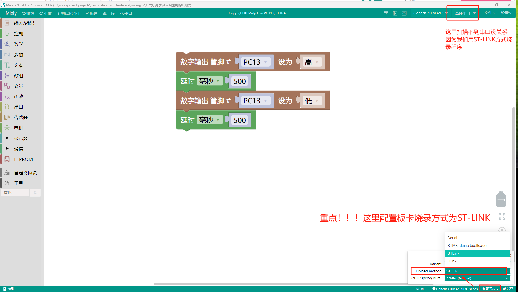Open the serial monitor (串口) toolbar icon
518x292 pixels.
(126, 13)
